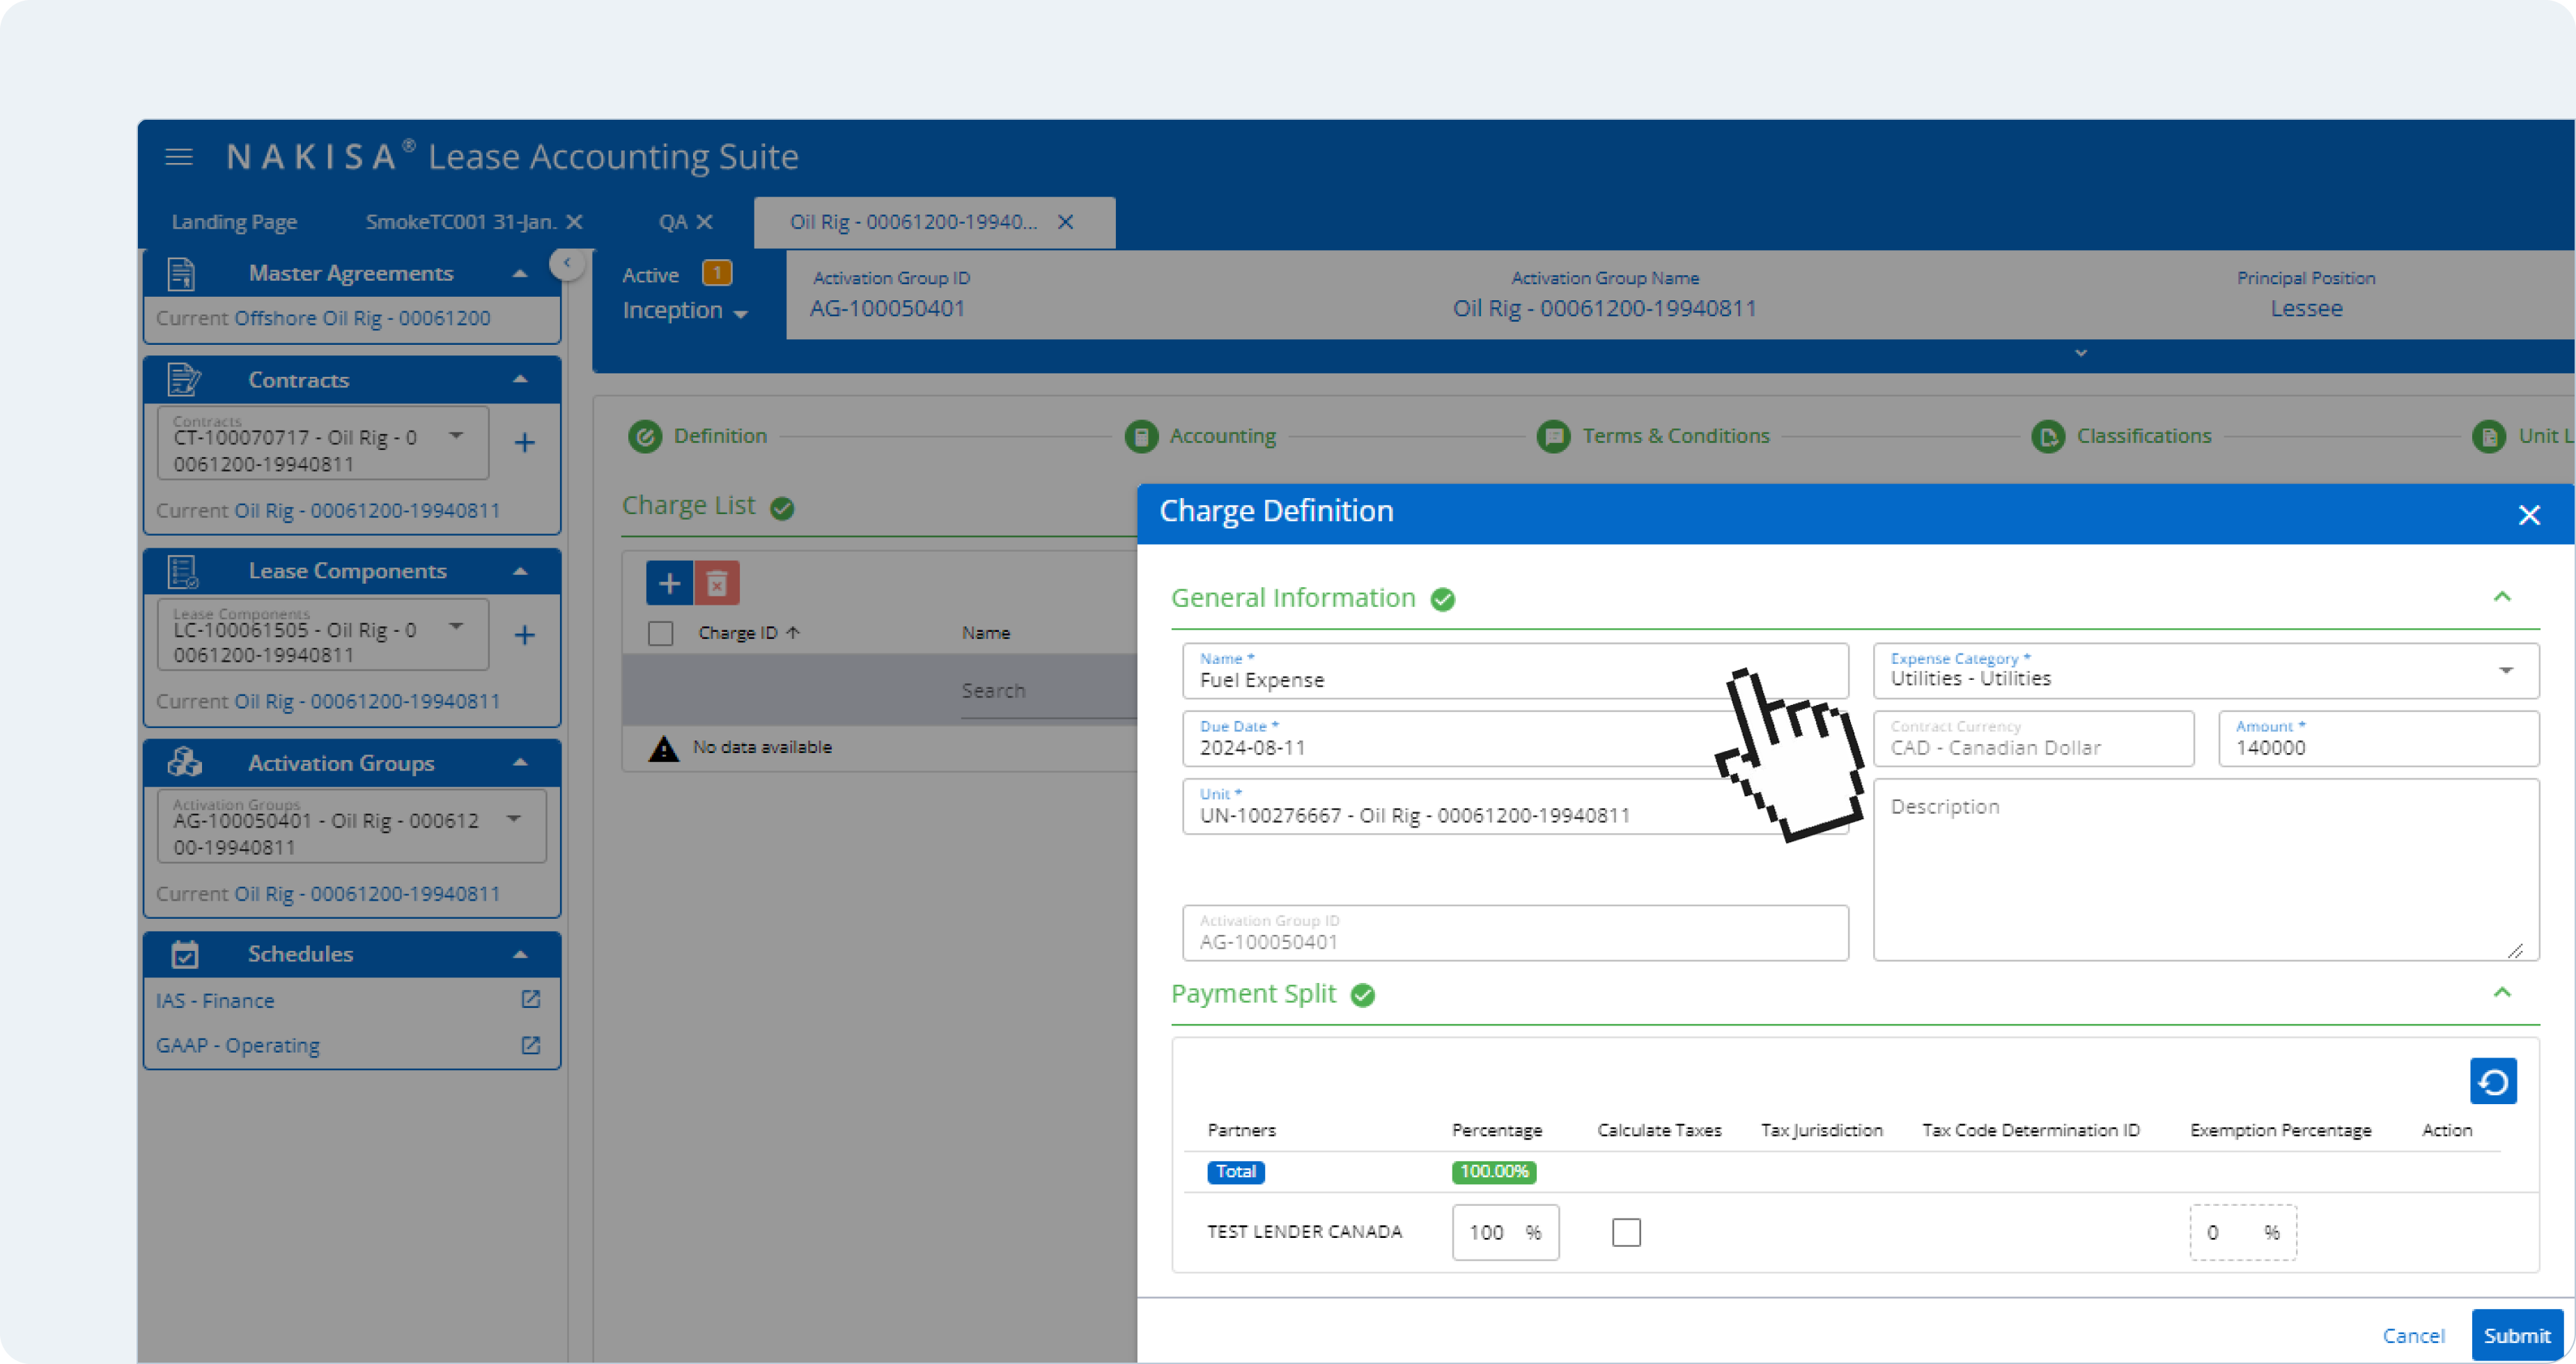Viewport: 2576px width, 1364px height.
Task: Click the Name field Fuel Expense
Action: [x=1515, y=671]
